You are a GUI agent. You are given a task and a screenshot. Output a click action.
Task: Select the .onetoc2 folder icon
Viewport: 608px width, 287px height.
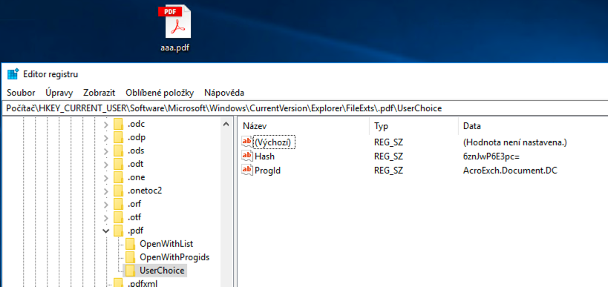tap(118, 191)
